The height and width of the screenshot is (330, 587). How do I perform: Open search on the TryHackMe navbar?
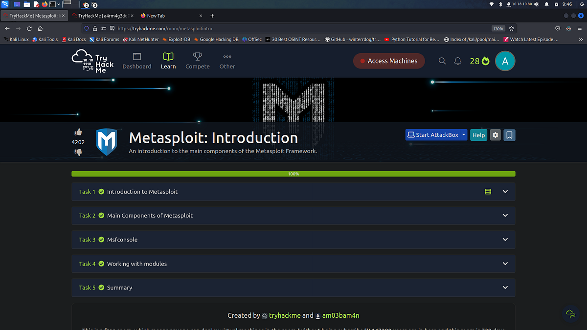pos(442,61)
